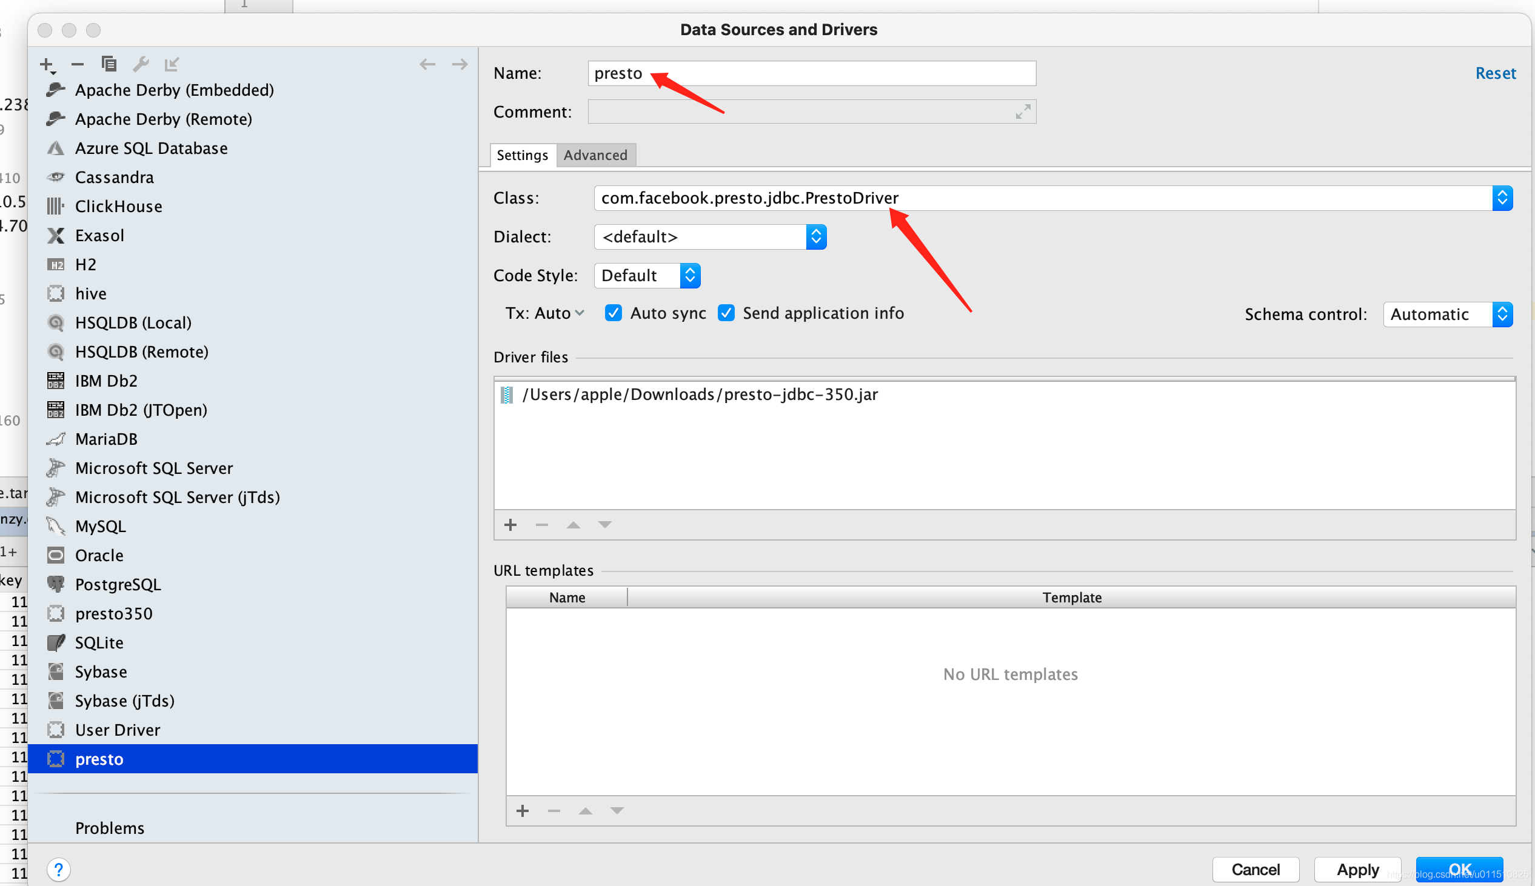Image resolution: width=1535 pixels, height=886 pixels.
Task: Select the Settings tab
Action: [x=521, y=155]
